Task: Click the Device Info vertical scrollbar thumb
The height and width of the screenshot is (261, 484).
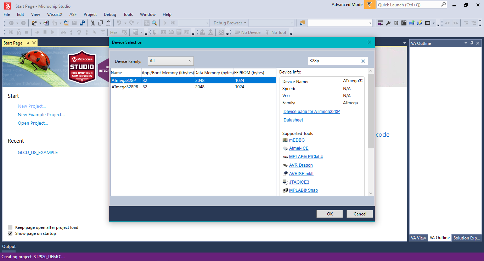Action: tap(371, 111)
